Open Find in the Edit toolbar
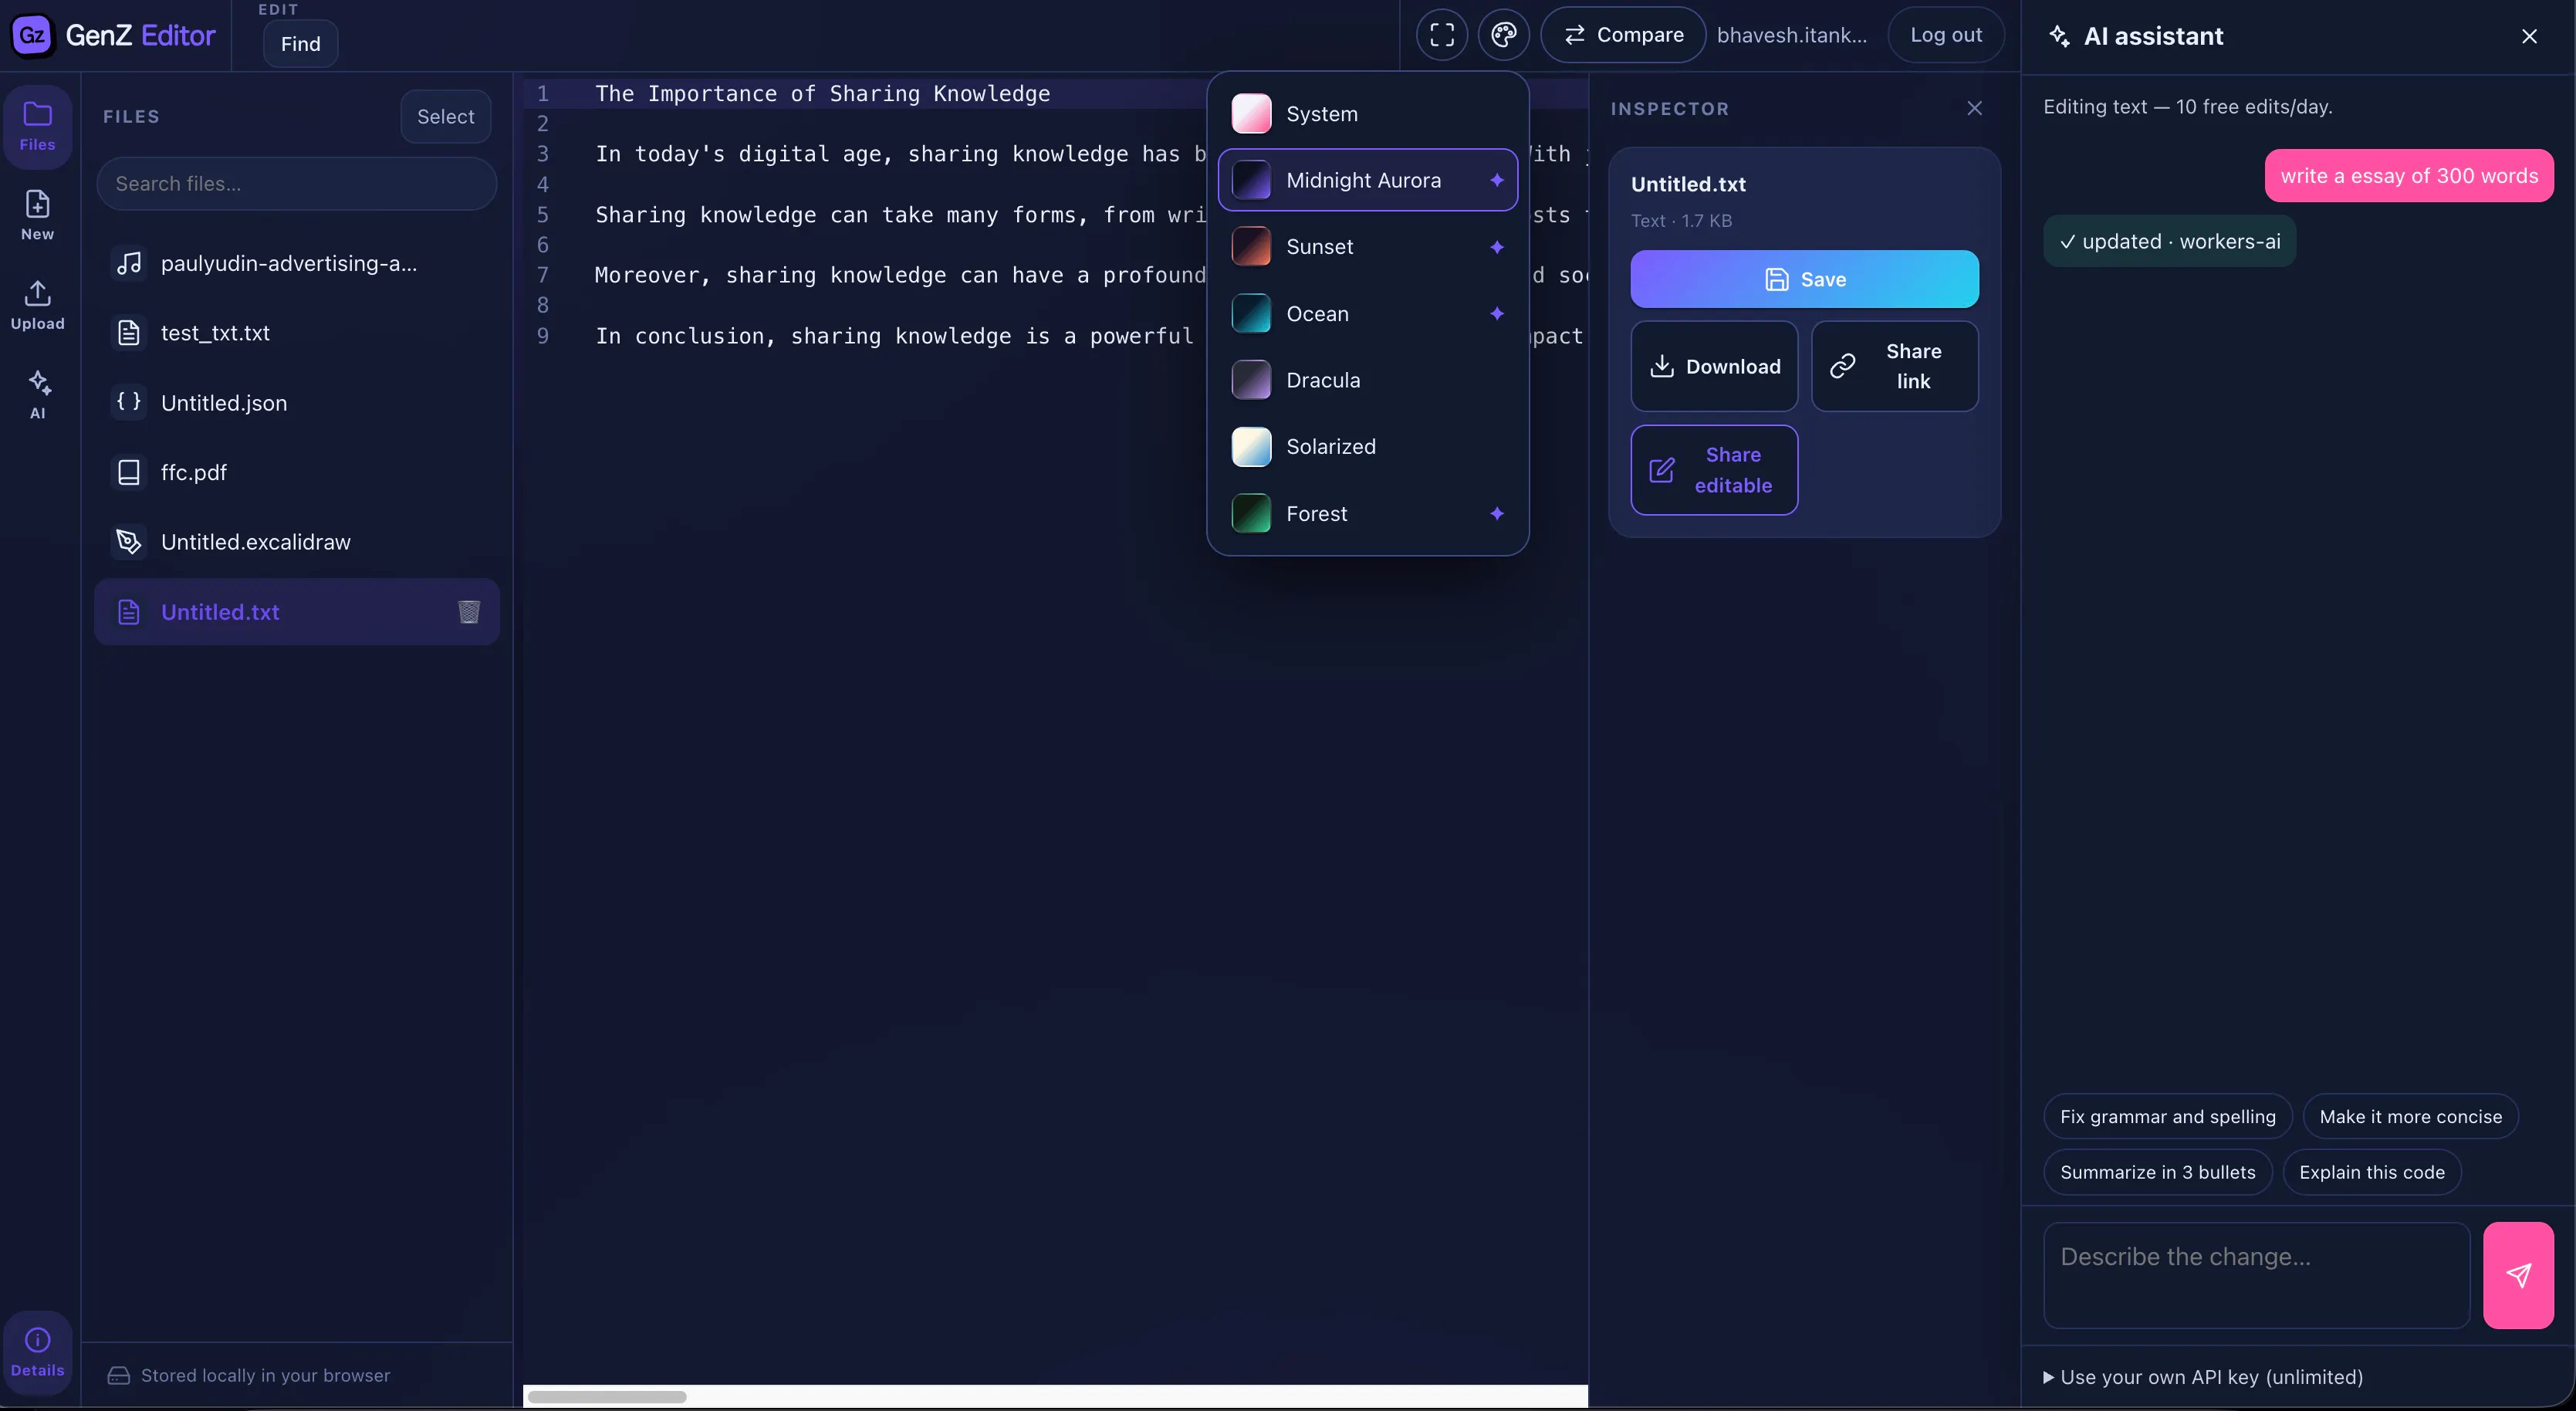 tap(300, 44)
